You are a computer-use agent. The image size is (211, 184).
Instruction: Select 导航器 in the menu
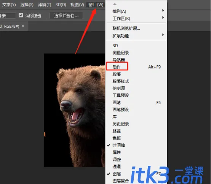pyautogui.click(x=136, y=60)
